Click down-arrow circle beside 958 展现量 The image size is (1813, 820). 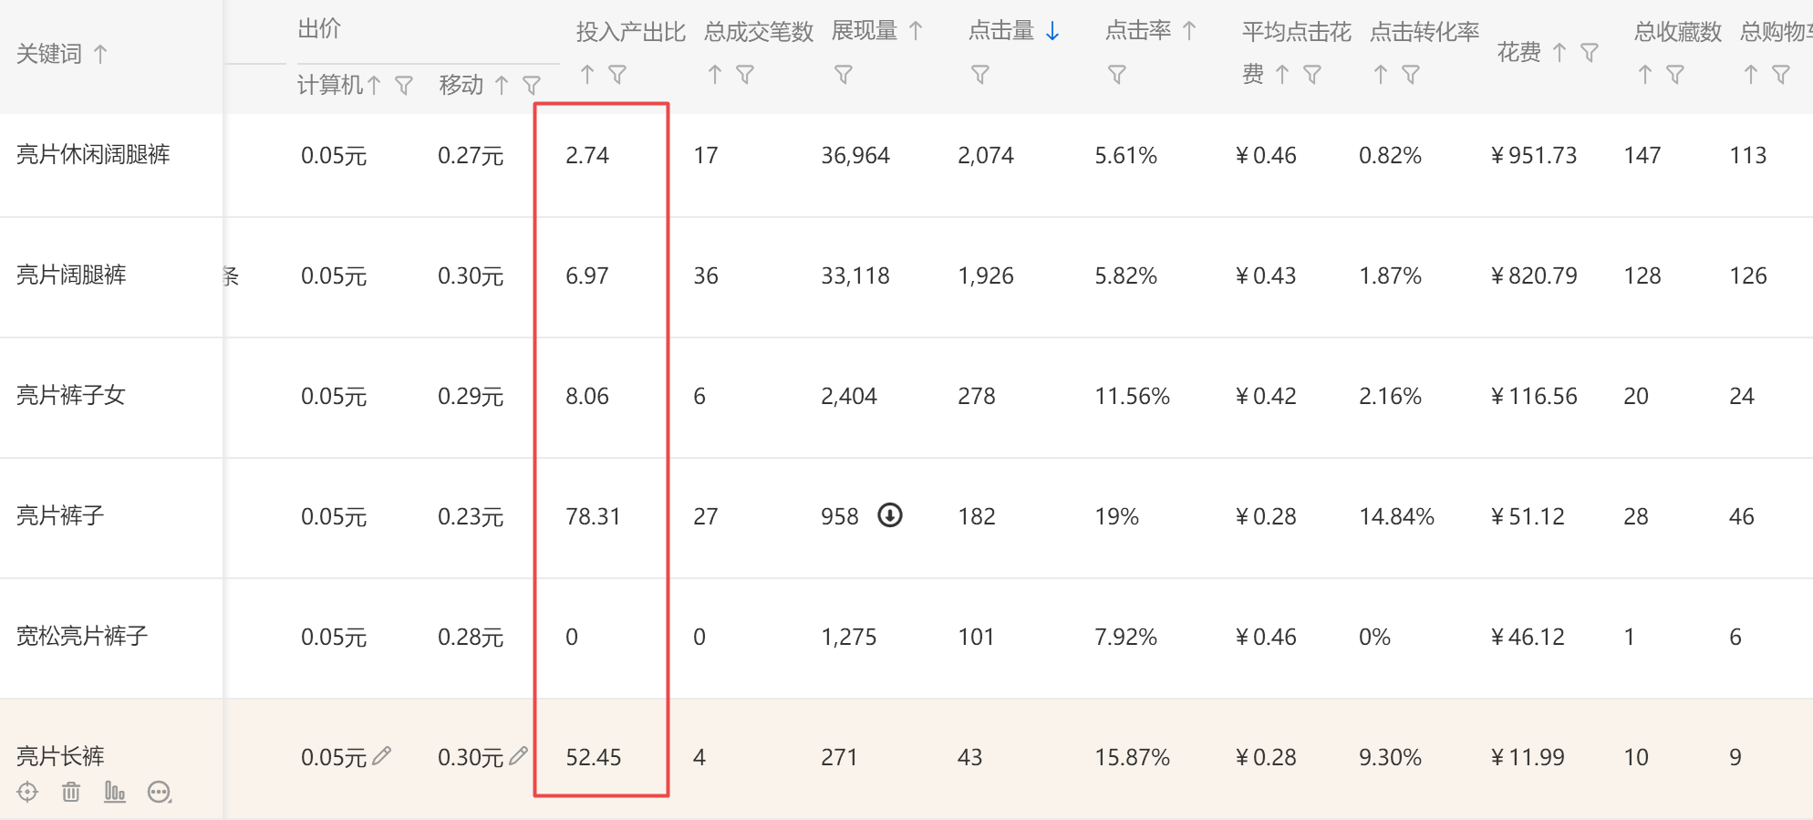890,515
